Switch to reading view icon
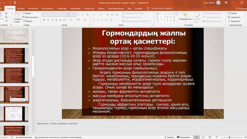 (x=210, y=137)
